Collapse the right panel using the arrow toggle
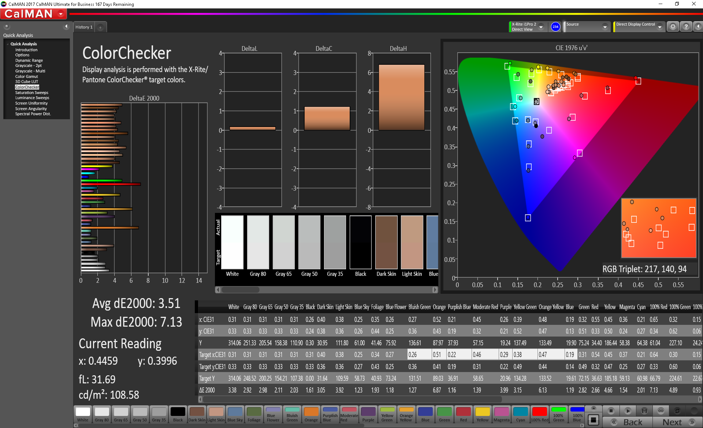 point(698,27)
